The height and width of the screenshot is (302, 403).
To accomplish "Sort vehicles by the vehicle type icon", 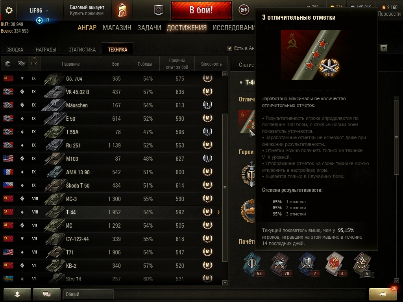I will [x=21, y=63].
